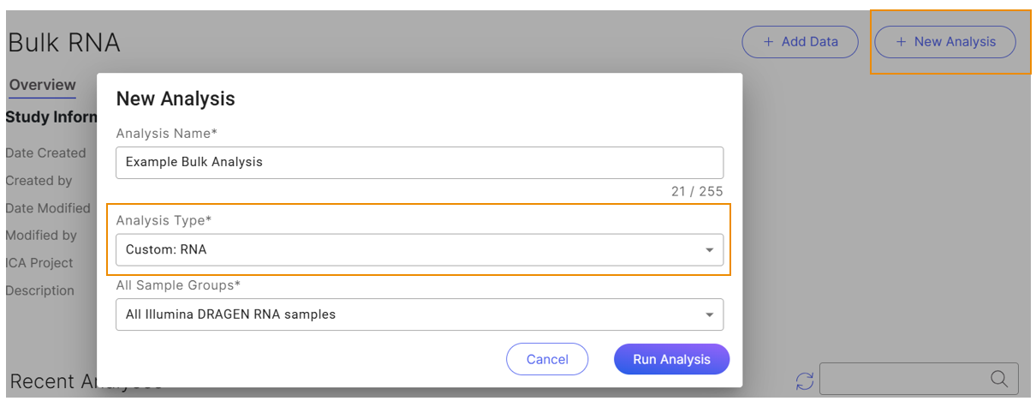Click the ICA Project field label
Viewport: 1036px width, 407px height.
tap(39, 263)
